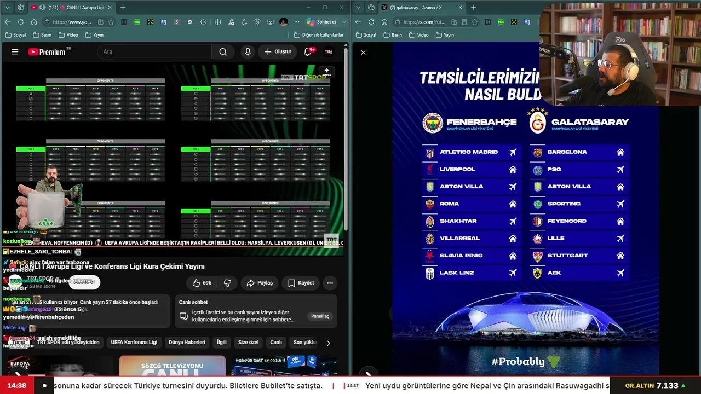This screenshot has height=394, width=701.
Task: Select the 'Canlı' chip
Action: 276,343
